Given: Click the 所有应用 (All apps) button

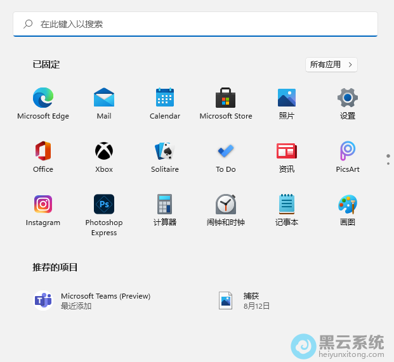Looking at the screenshot, I should (331, 64).
